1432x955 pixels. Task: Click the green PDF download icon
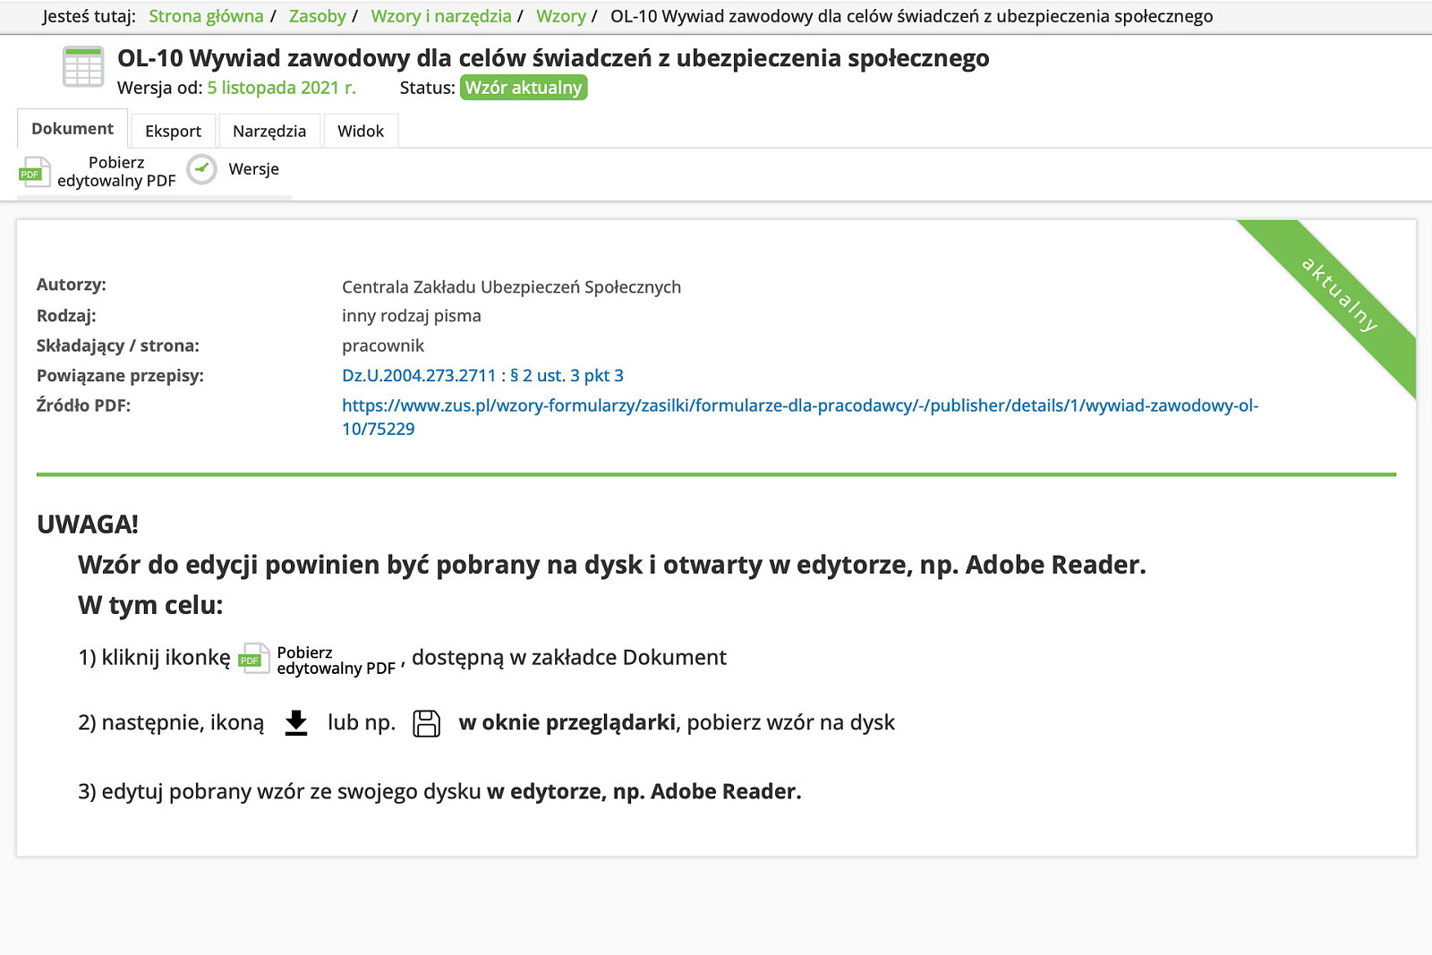tap(34, 171)
